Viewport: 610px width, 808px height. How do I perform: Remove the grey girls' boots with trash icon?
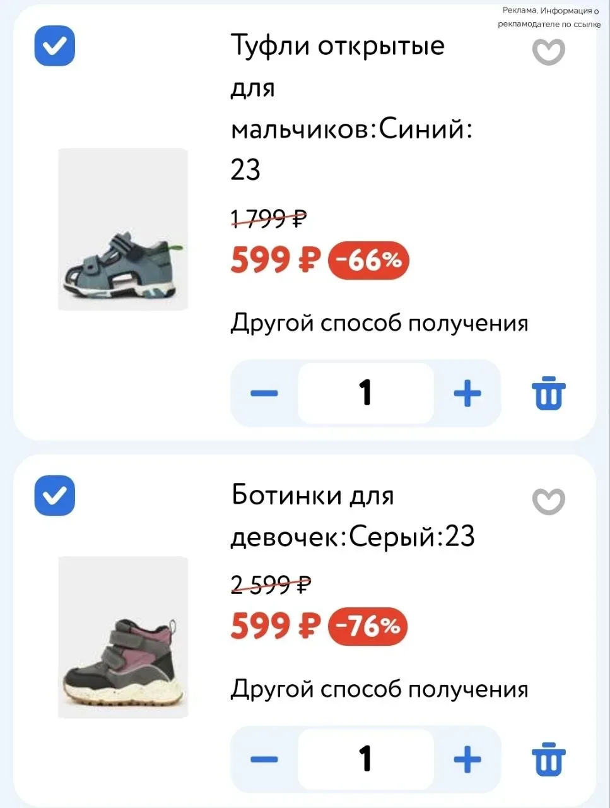(549, 759)
